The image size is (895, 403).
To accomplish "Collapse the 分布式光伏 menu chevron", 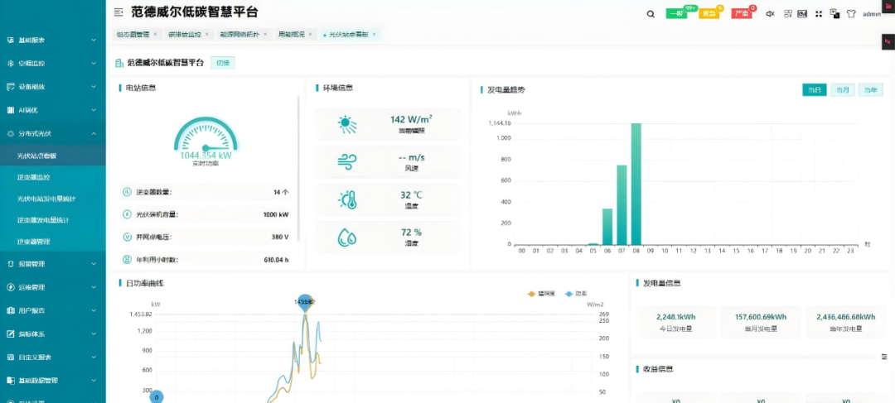I will pyautogui.click(x=94, y=133).
